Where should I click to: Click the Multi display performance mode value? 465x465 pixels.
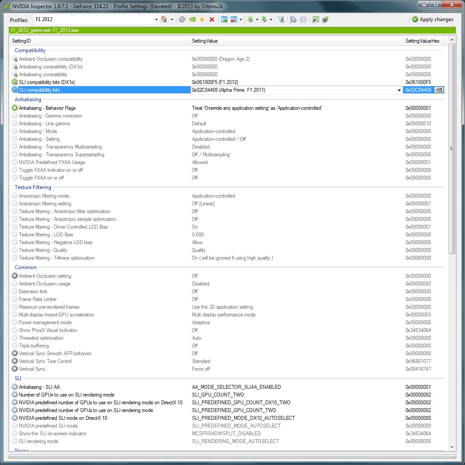pos(223,315)
